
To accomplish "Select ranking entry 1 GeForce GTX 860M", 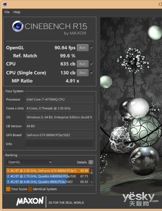I will (48, 170).
